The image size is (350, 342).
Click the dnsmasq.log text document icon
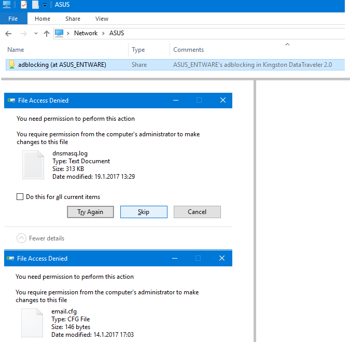(x=33, y=165)
